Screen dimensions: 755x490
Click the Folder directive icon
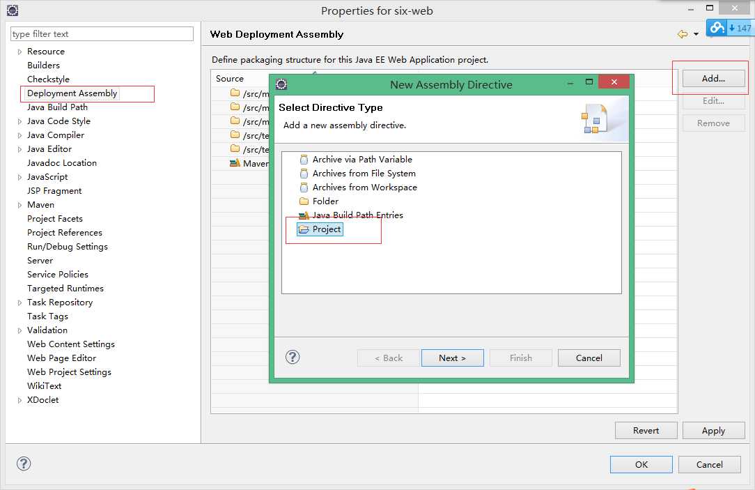304,201
